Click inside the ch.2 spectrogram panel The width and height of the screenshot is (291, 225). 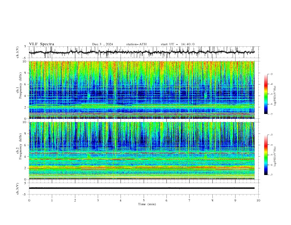(x=142, y=151)
